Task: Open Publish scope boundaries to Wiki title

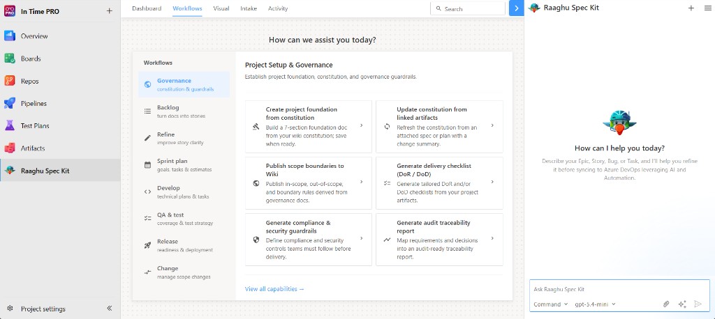Action: 304,170
